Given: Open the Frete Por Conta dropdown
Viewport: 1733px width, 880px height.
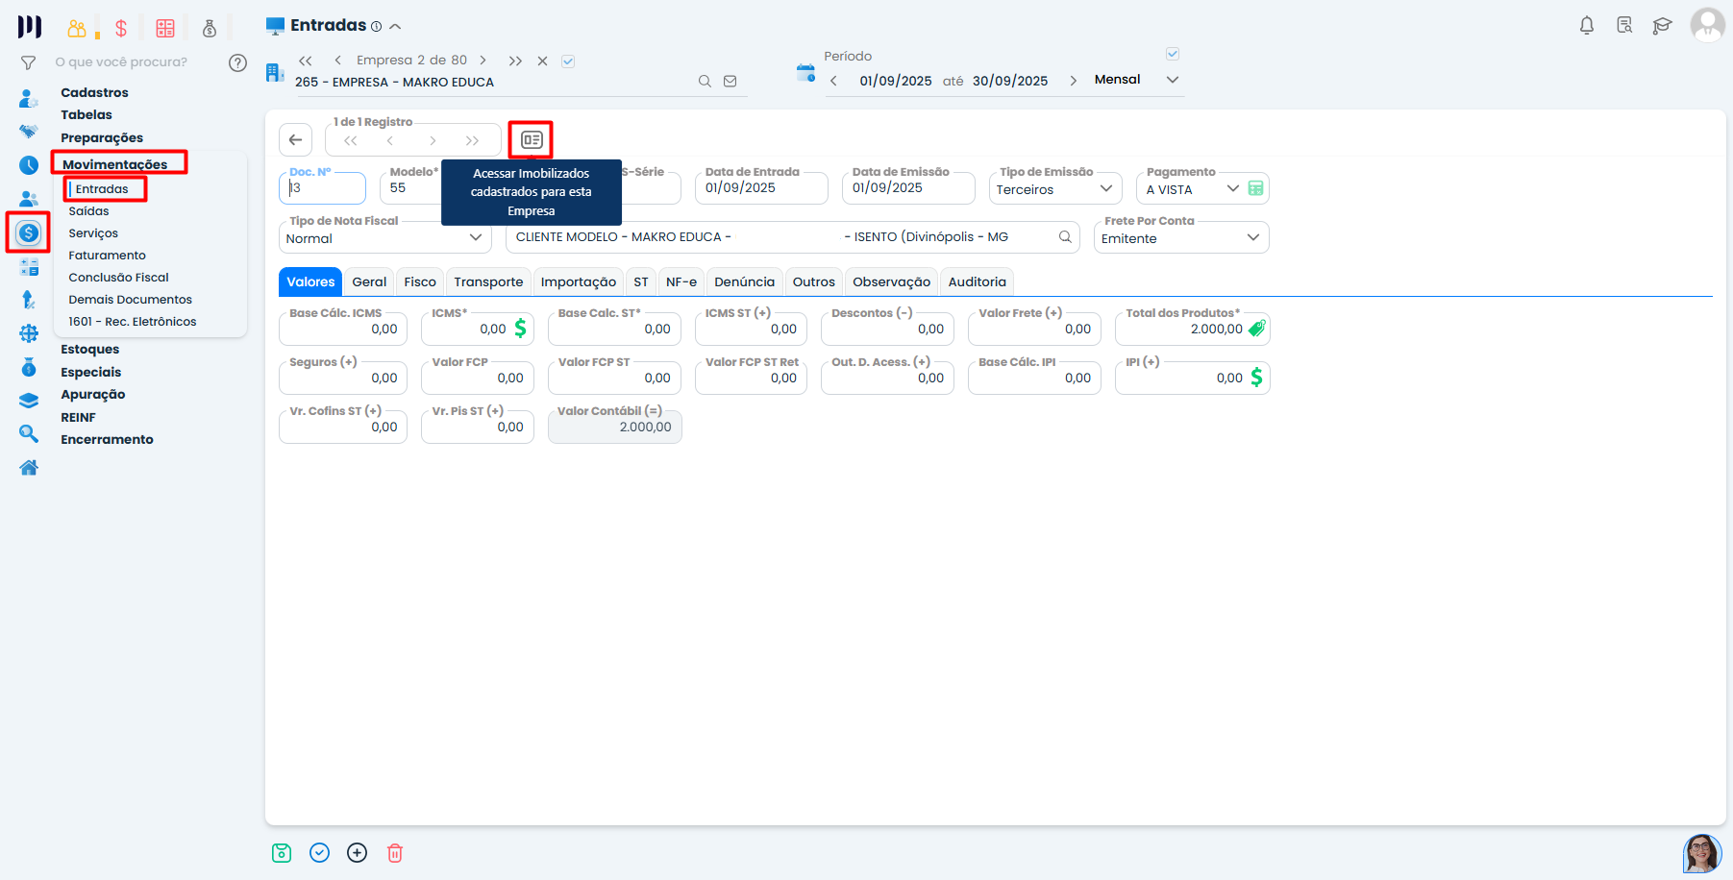Looking at the screenshot, I should pyautogui.click(x=1252, y=238).
